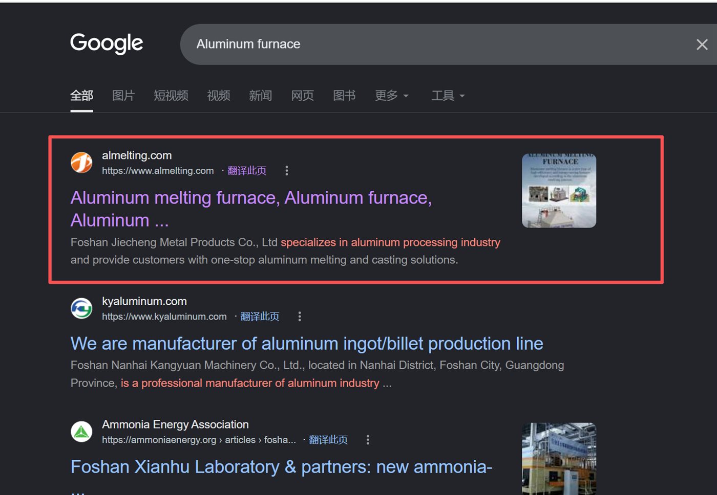Switch to the 网页 tab
This screenshot has height=495, width=717.
pos(303,96)
